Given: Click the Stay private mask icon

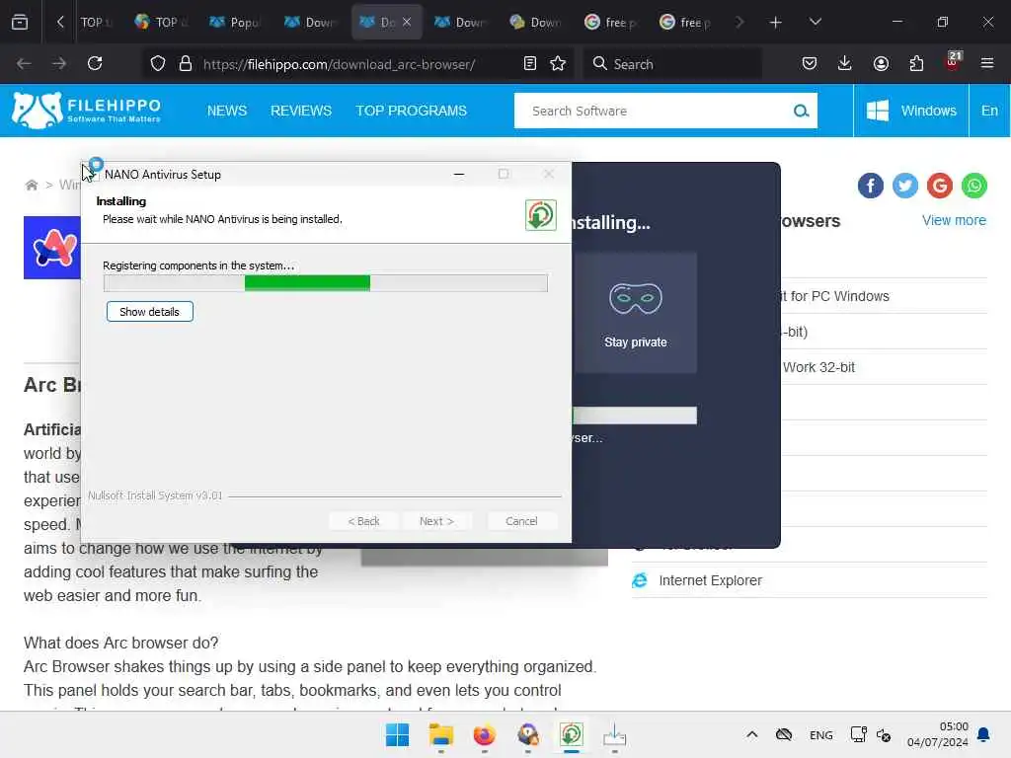Looking at the screenshot, I should tap(635, 298).
